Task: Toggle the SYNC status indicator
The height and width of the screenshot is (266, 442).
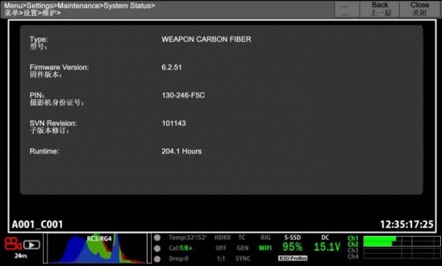Action: (x=243, y=258)
